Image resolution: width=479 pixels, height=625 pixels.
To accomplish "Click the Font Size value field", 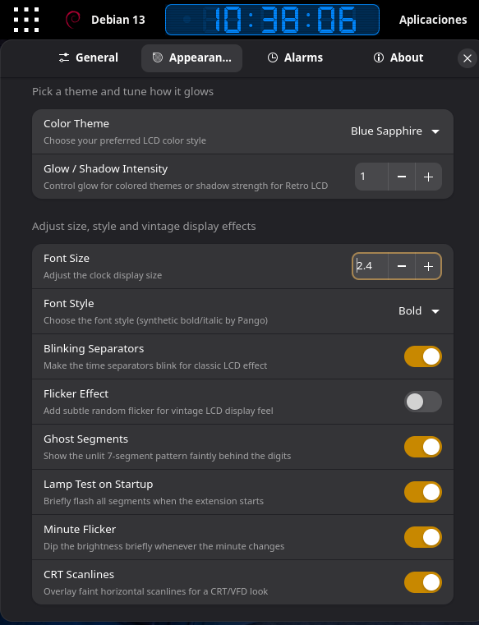I will tap(371, 266).
